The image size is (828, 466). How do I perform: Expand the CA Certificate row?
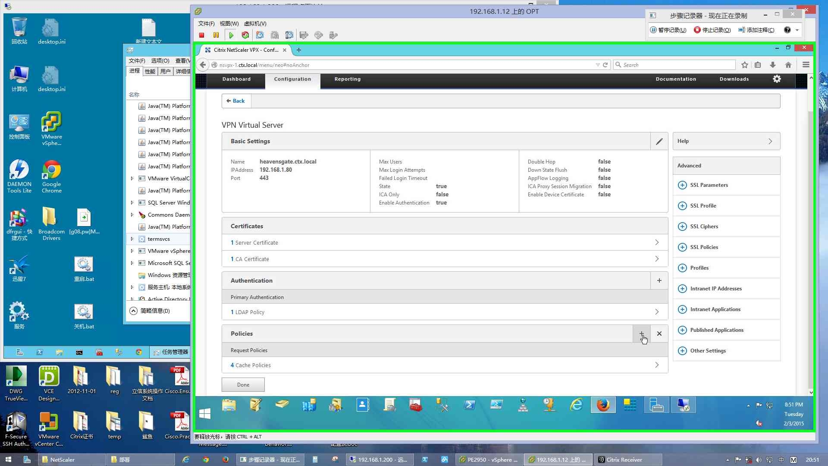pyautogui.click(x=445, y=259)
